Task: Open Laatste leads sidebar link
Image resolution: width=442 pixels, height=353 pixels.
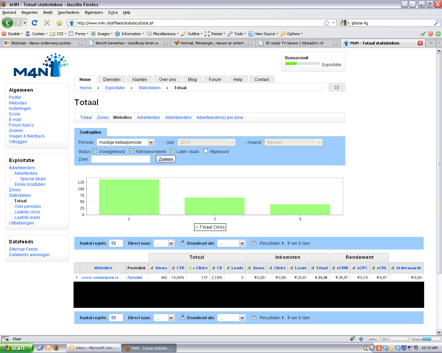Action: point(27,218)
